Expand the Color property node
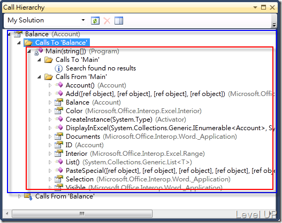Screen dimensions: 282x223 (x=50, y=111)
